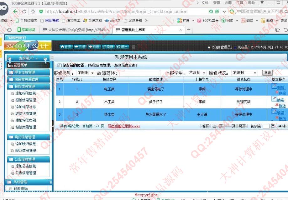Open 报修类别 dropdown
Viewport: 288px width, 200px height.
coord(86,73)
